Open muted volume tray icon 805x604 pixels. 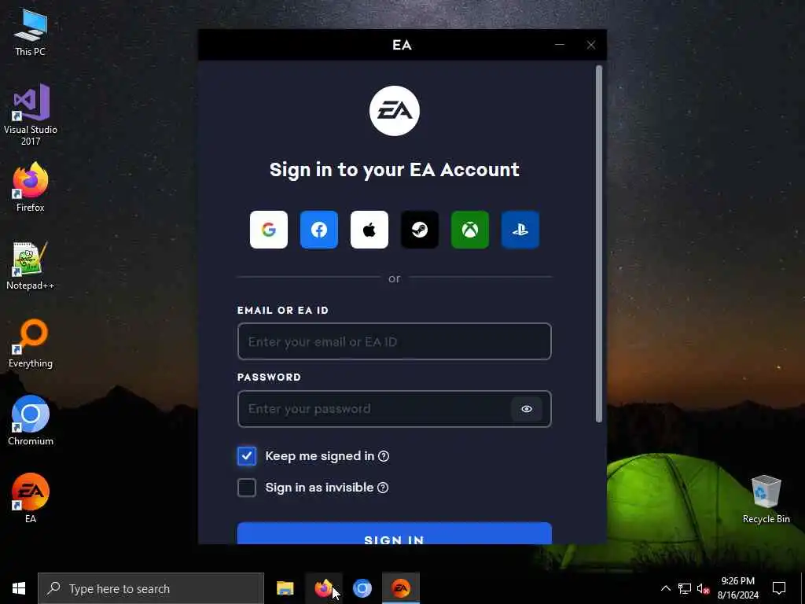(x=704, y=588)
